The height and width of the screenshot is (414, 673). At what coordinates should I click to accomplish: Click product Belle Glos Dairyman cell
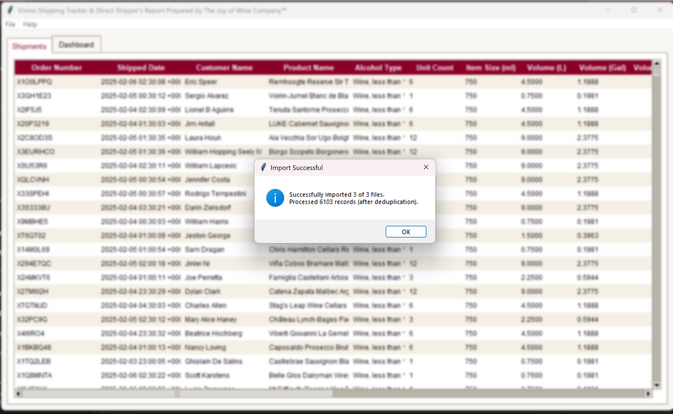pyautogui.click(x=309, y=375)
